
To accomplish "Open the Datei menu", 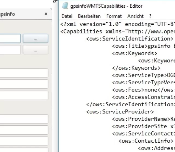I will 67,16.
